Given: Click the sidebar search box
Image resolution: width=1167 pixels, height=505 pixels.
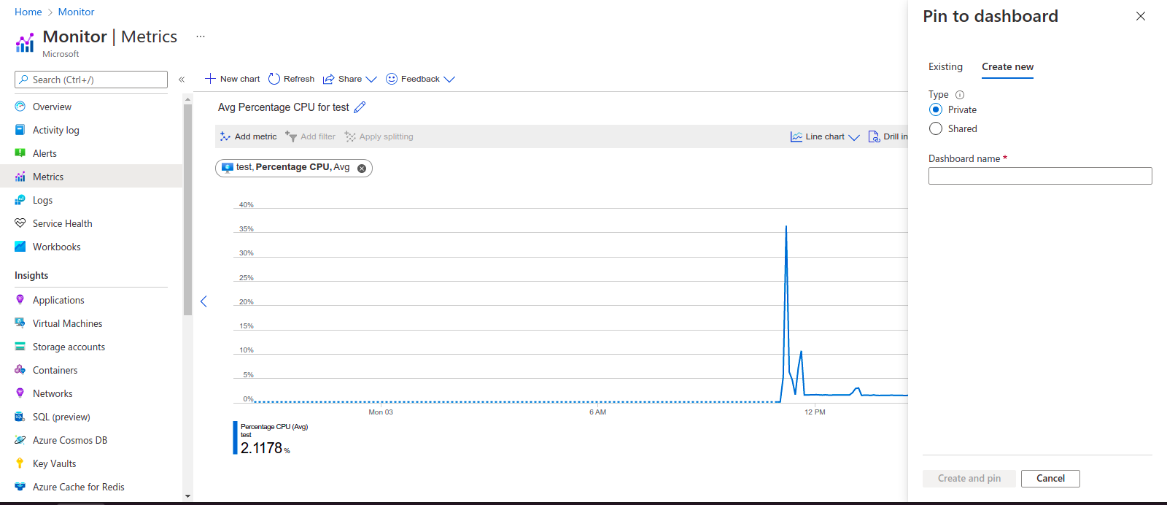Looking at the screenshot, I should (91, 80).
